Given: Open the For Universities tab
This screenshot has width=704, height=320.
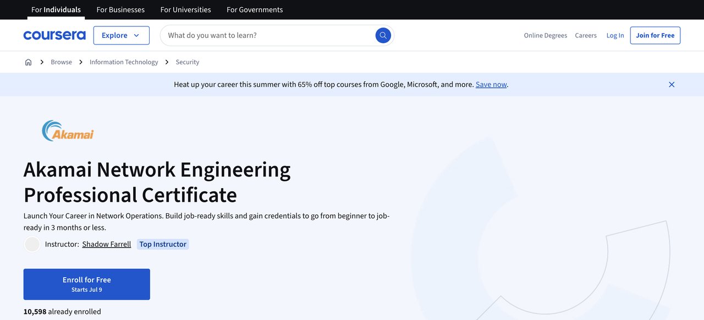Looking at the screenshot, I should (x=185, y=10).
